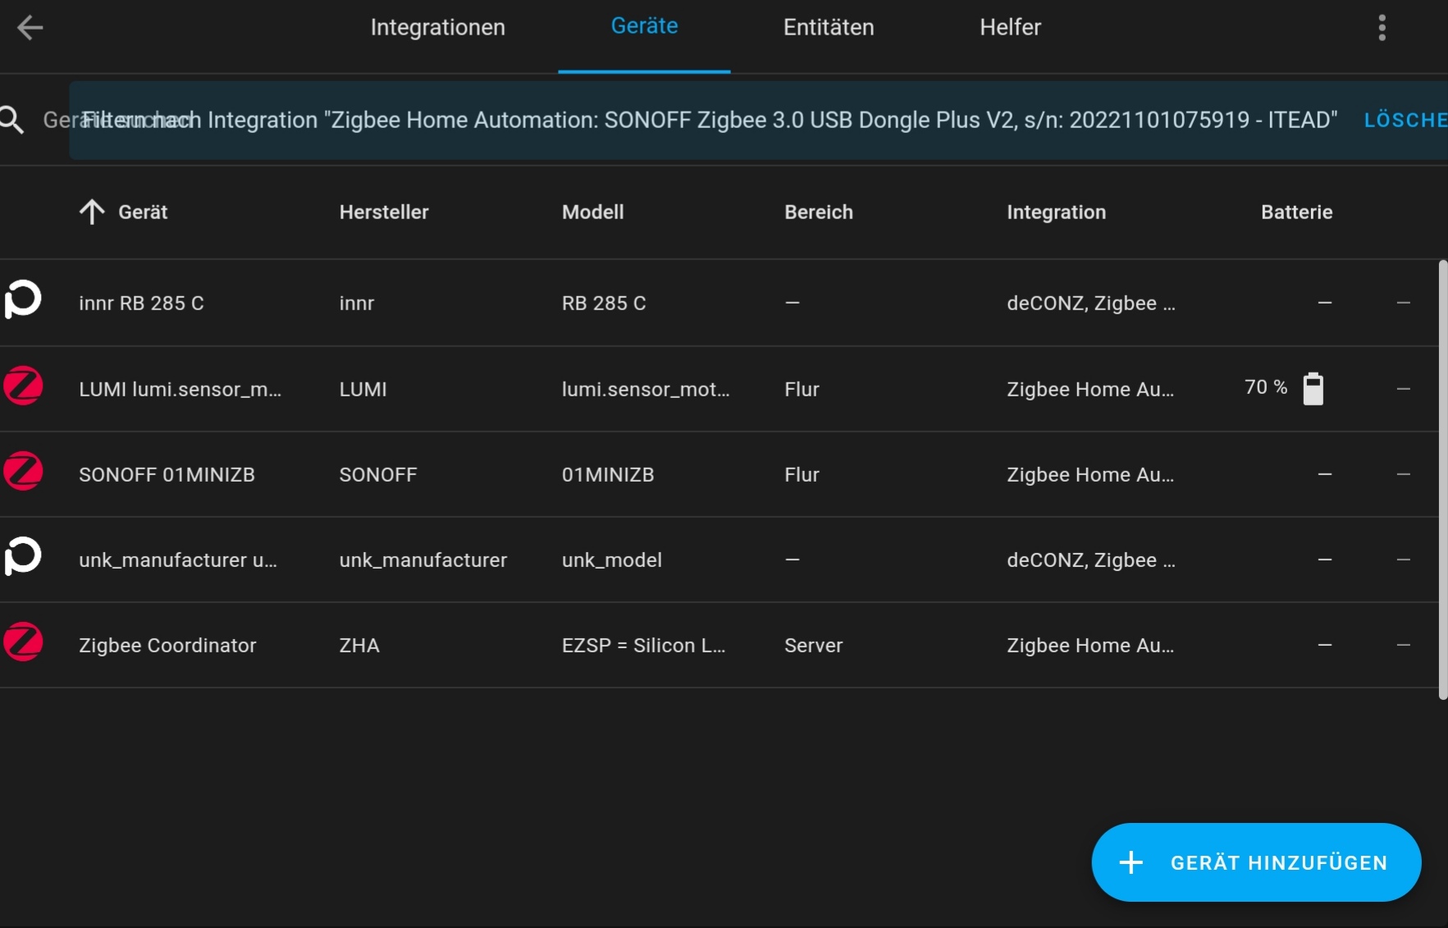Sort table by the Batterie column
The width and height of the screenshot is (1448, 928).
pos(1295,213)
